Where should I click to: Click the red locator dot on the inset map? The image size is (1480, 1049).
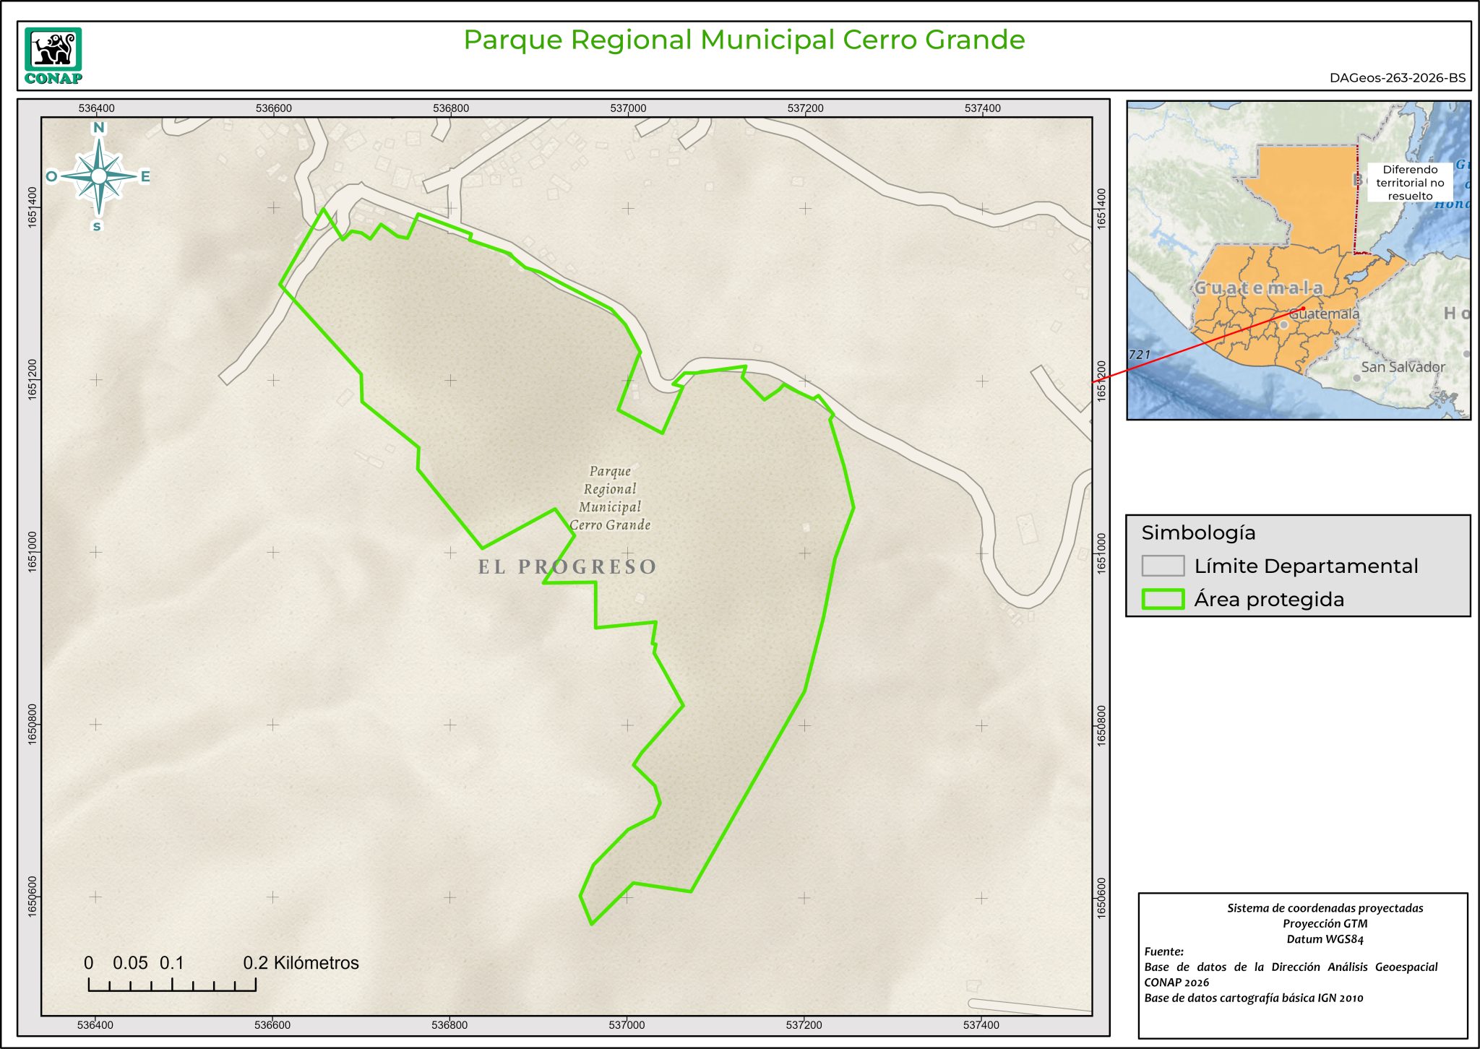pyautogui.click(x=1303, y=308)
